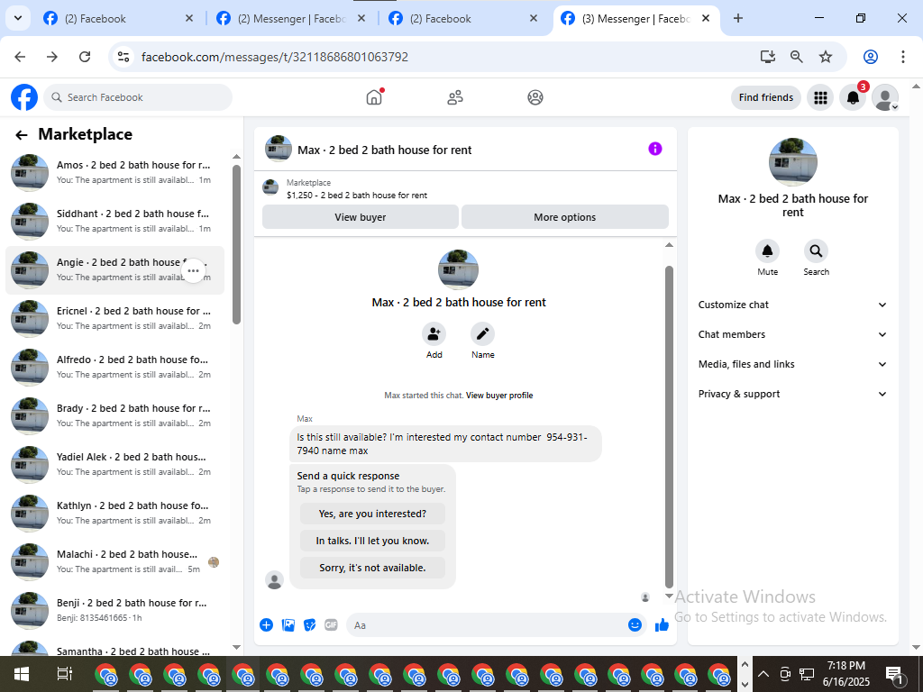Open the Amos conversation
The image size is (923, 692).
[x=114, y=172]
